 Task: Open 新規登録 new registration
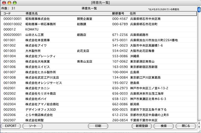pyautogui.click(x=142, y=126)
